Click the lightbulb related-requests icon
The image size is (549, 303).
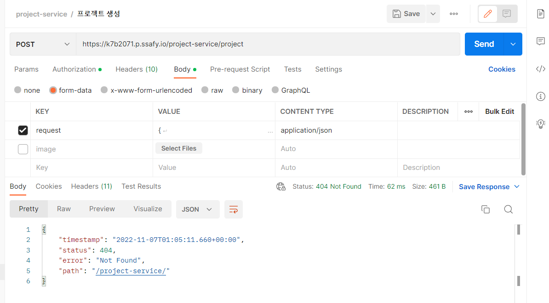tap(541, 123)
